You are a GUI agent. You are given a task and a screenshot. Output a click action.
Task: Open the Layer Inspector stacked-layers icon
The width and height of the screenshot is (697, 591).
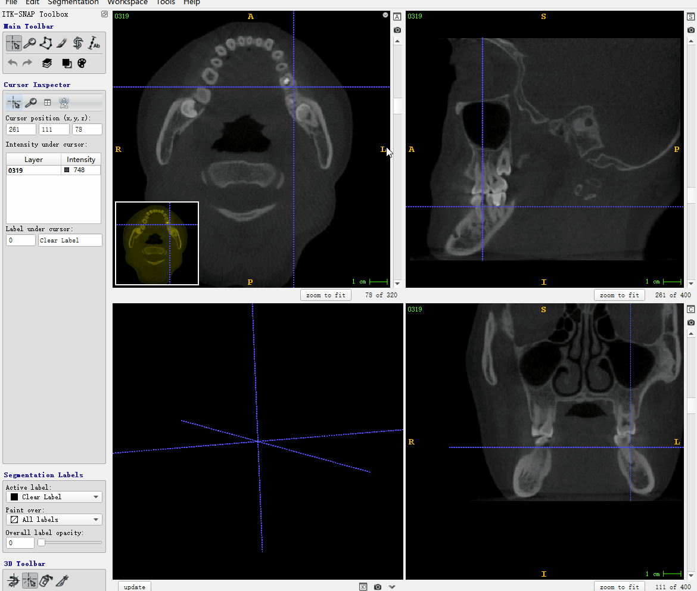pyautogui.click(x=47, y=63)
